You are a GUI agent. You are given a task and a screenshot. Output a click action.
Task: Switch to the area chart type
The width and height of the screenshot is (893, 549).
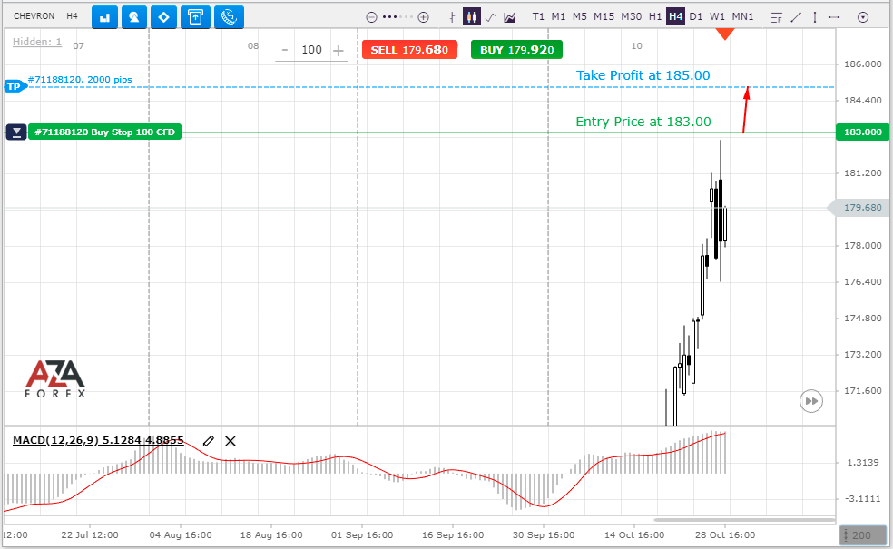point(510,17)
